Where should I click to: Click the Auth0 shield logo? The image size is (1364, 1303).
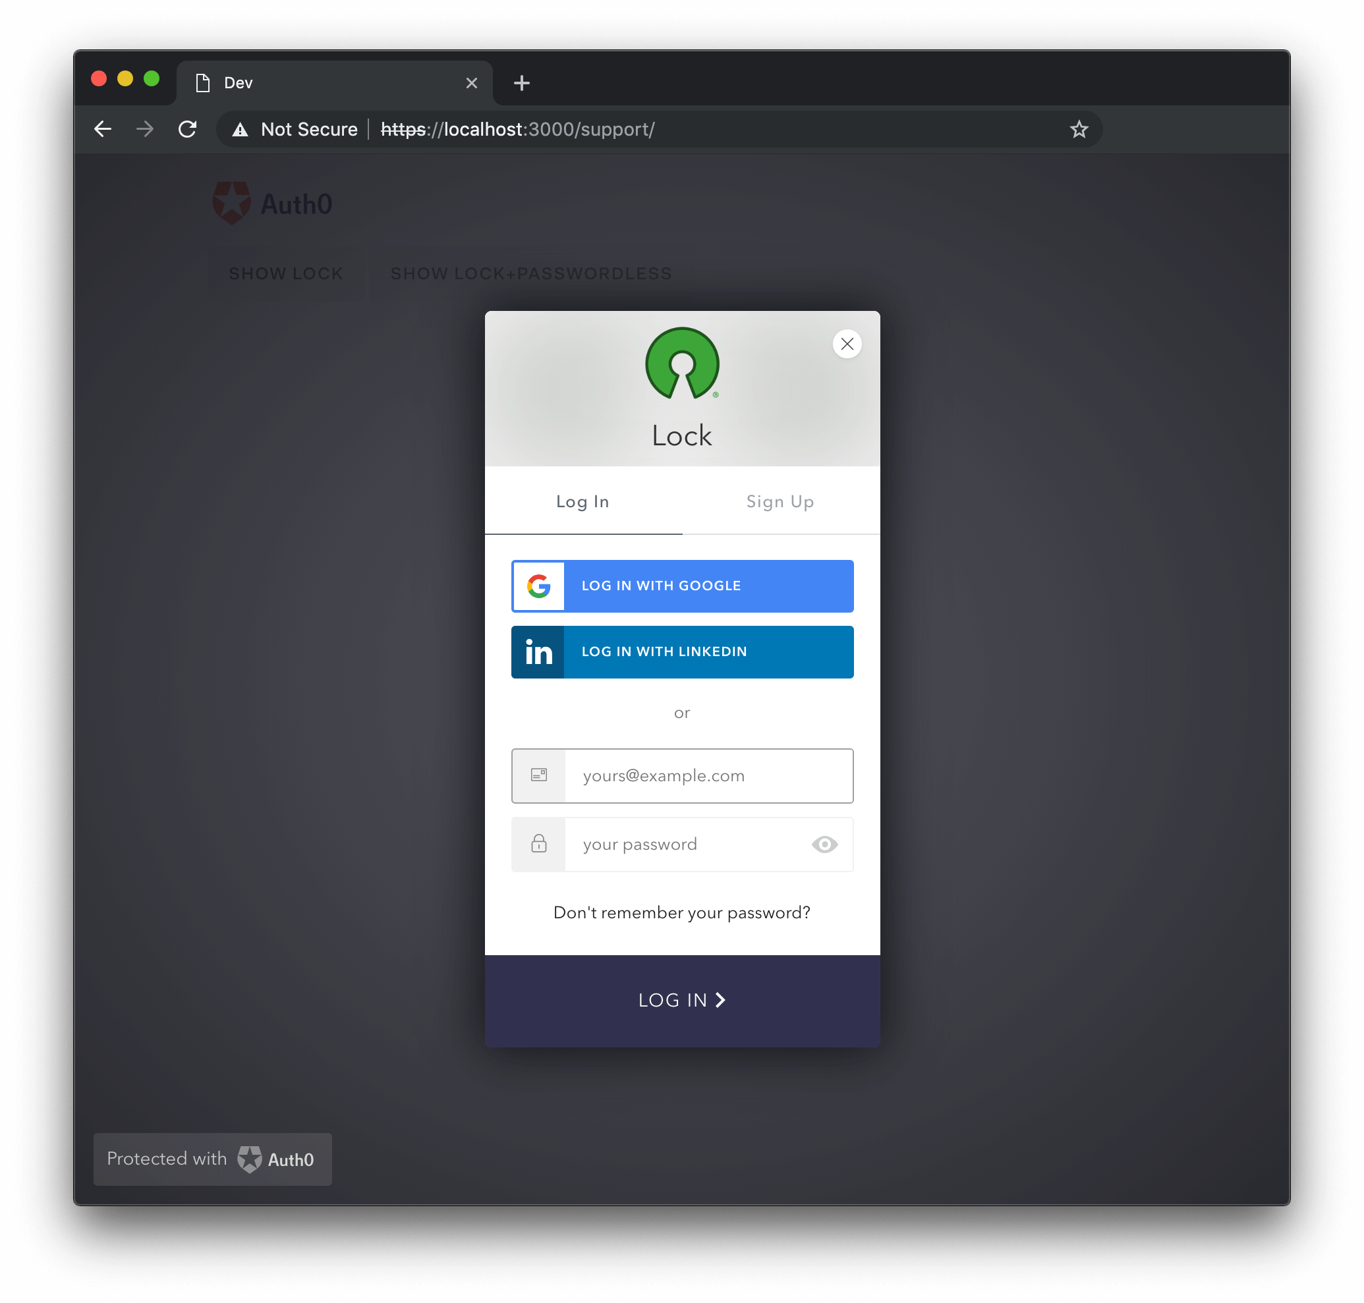(x=231, y=202)
